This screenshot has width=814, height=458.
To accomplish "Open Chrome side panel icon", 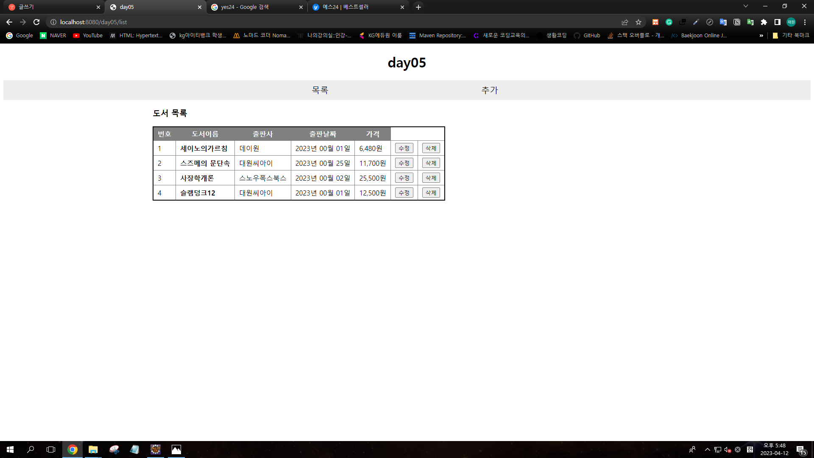I will [778, 22].
